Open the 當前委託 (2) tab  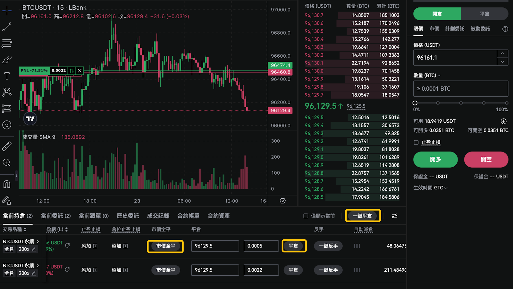coord(56,216)
